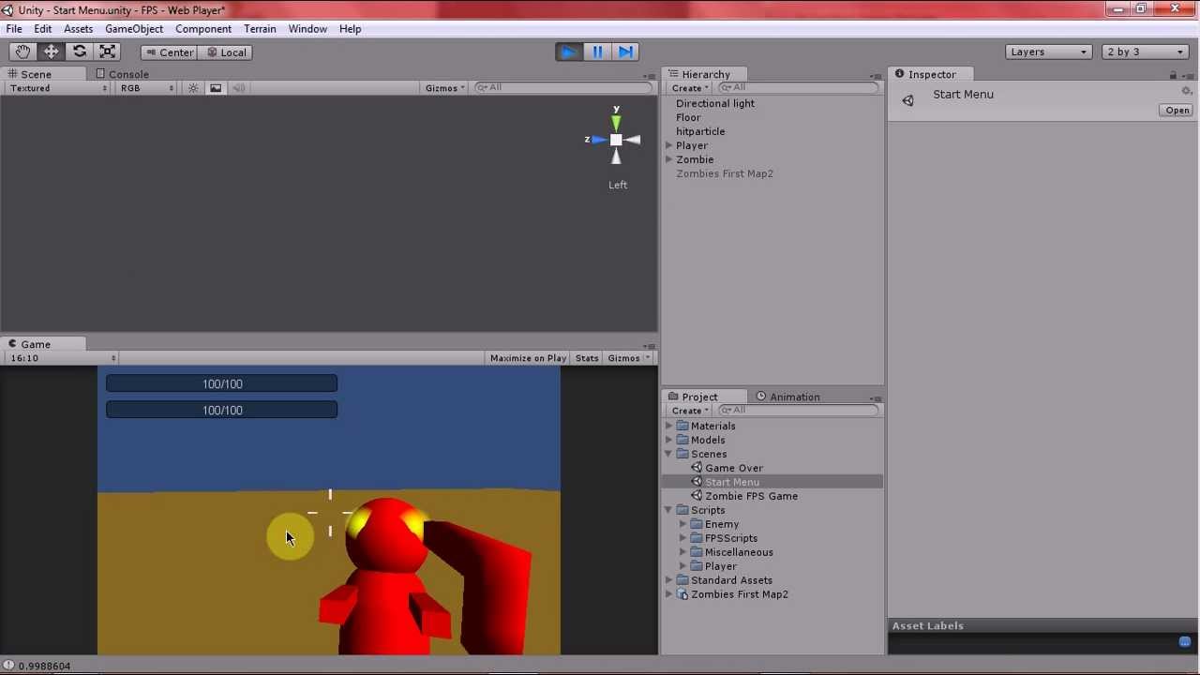The width and height of the screenshot is (1200, 675).
Task: Switch to the Animation tab
Action: coord(787,397)
